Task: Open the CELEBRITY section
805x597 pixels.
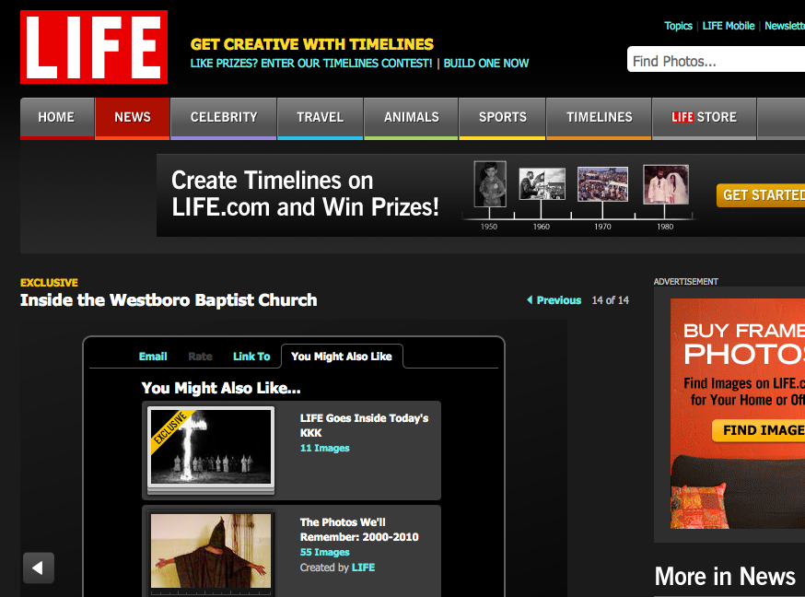Action: (224, 117)
